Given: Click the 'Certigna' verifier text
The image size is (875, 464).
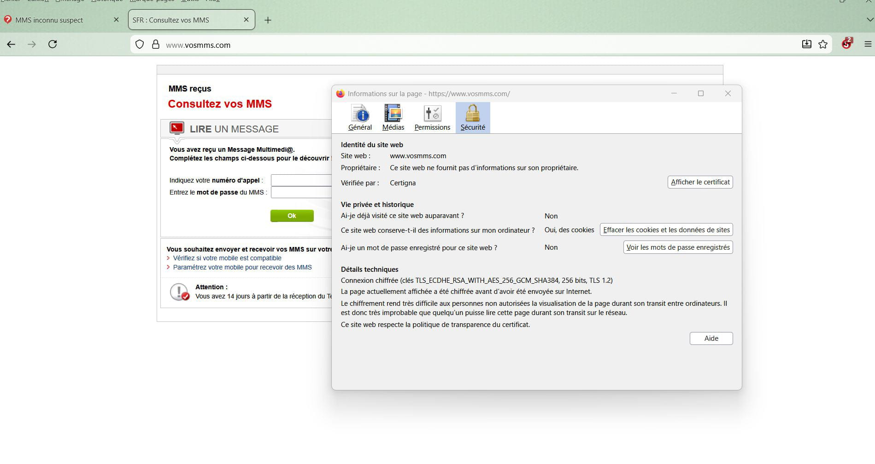Looking at the screenshot, I should tap(403, 183).
